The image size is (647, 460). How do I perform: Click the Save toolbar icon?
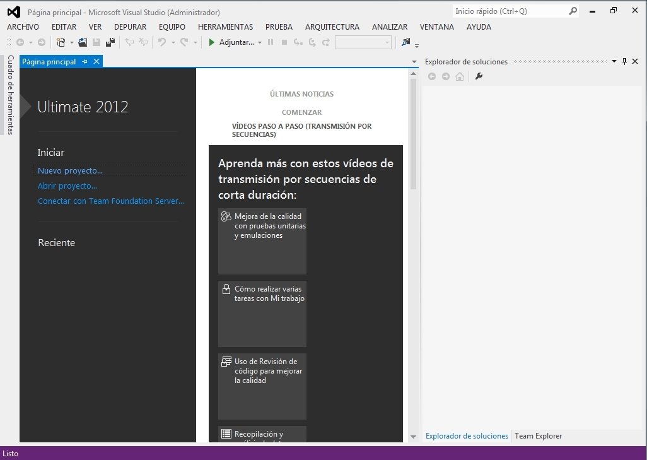point(96,42)
